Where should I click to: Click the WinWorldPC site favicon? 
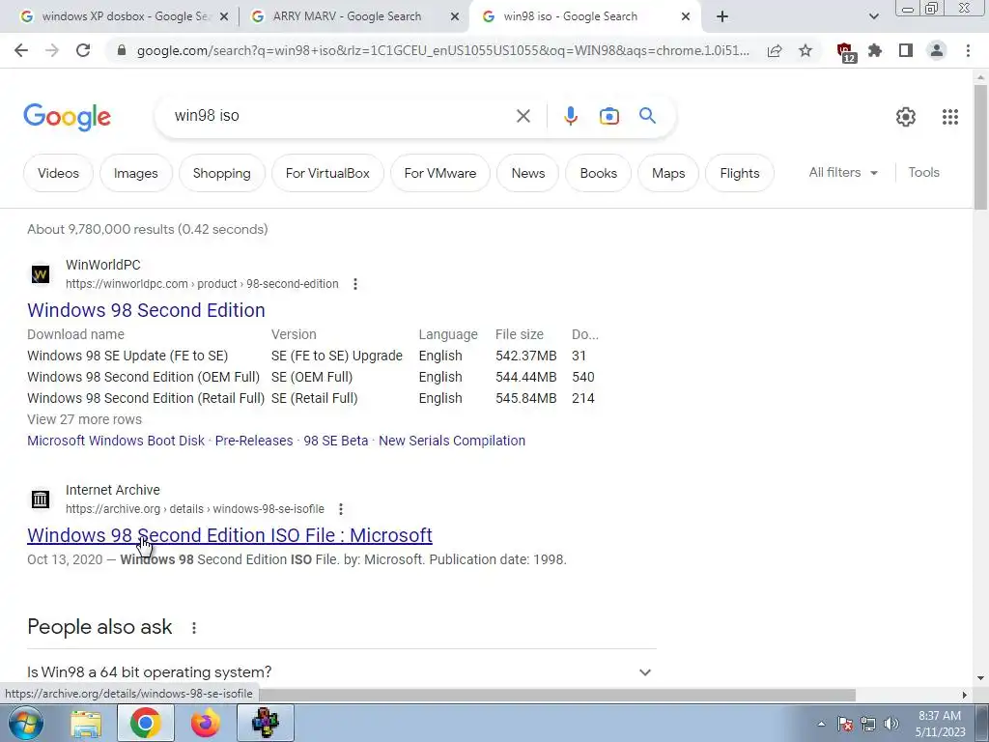point(41,274)
